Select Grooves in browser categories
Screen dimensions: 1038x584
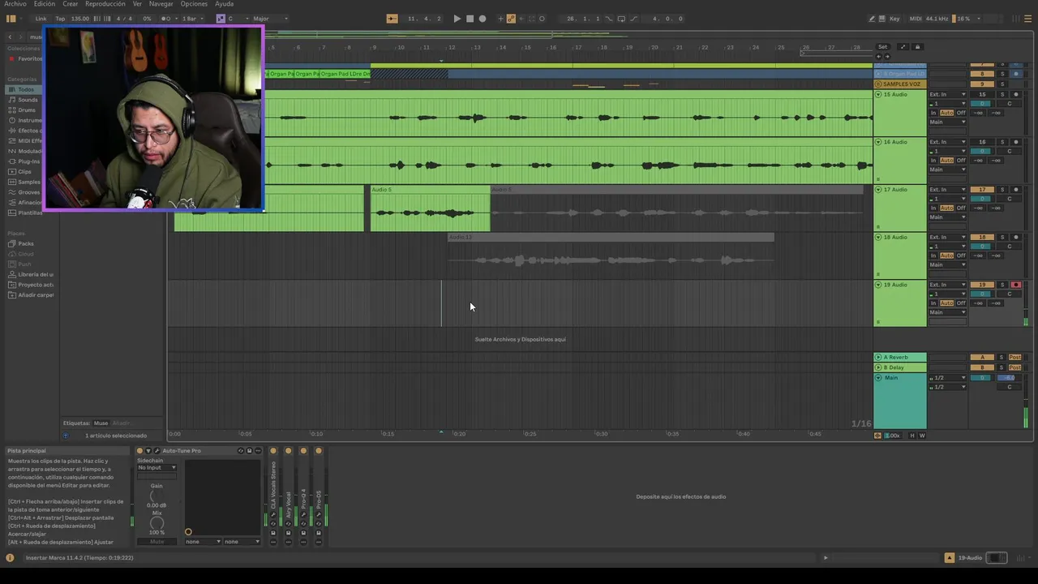[29, 192]
